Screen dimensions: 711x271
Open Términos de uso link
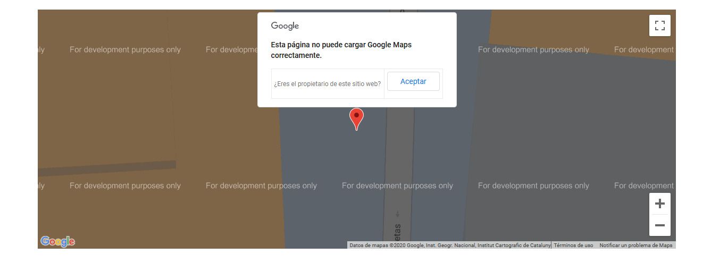573,245
